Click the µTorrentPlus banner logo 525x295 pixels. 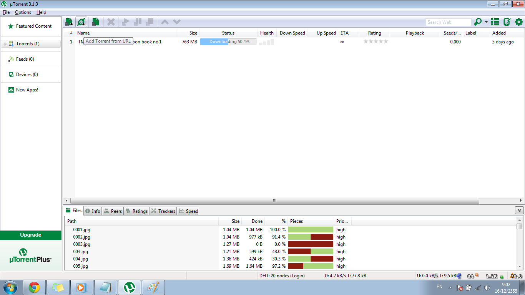[31, 256]
